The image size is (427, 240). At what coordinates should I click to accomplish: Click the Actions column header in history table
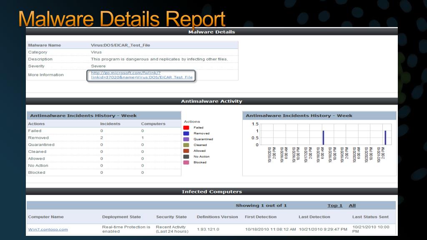coord(36,123)
